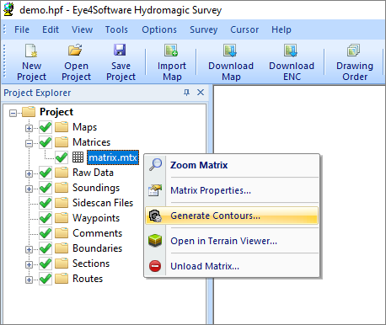This screenshot has height=325, width=386.
Task: Click the Soundings folder icon
Action: point(62,188)
